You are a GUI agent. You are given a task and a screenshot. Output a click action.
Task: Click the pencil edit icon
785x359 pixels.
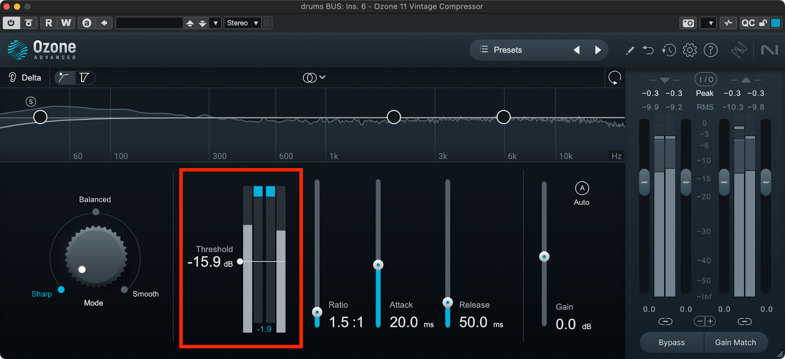[630, 50]
